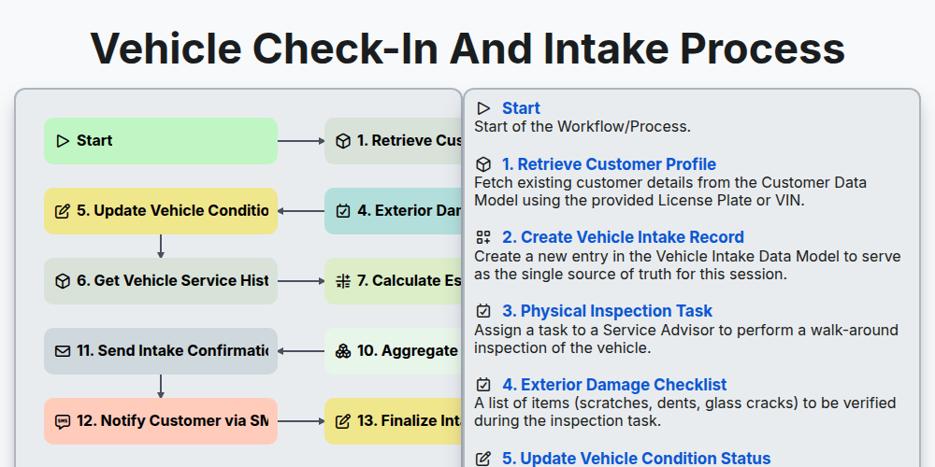Click the task icon beside Physical Inspection Task
The image size is (935, 467).
pos(483,312)
